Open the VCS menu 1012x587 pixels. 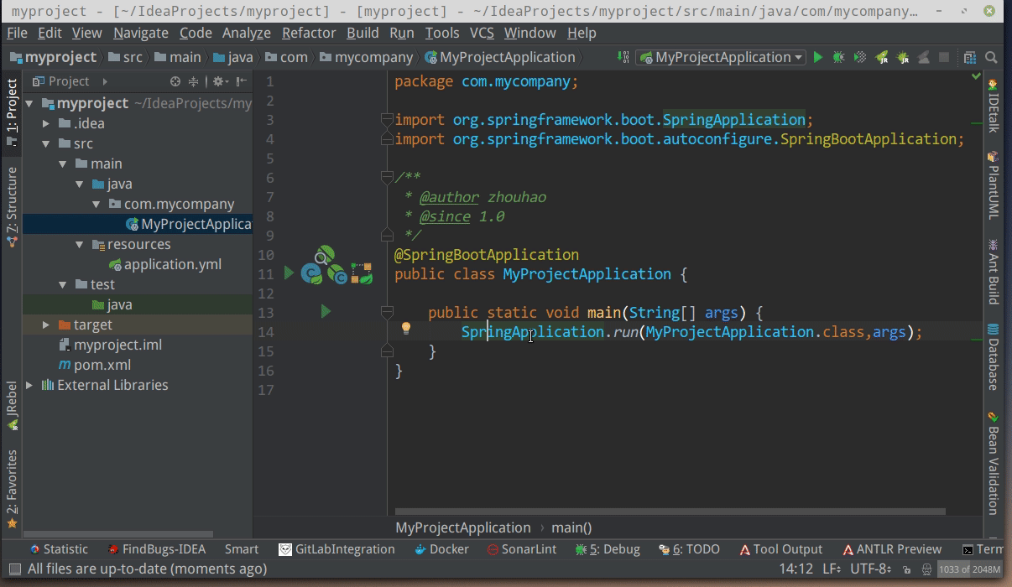(482, 33)
